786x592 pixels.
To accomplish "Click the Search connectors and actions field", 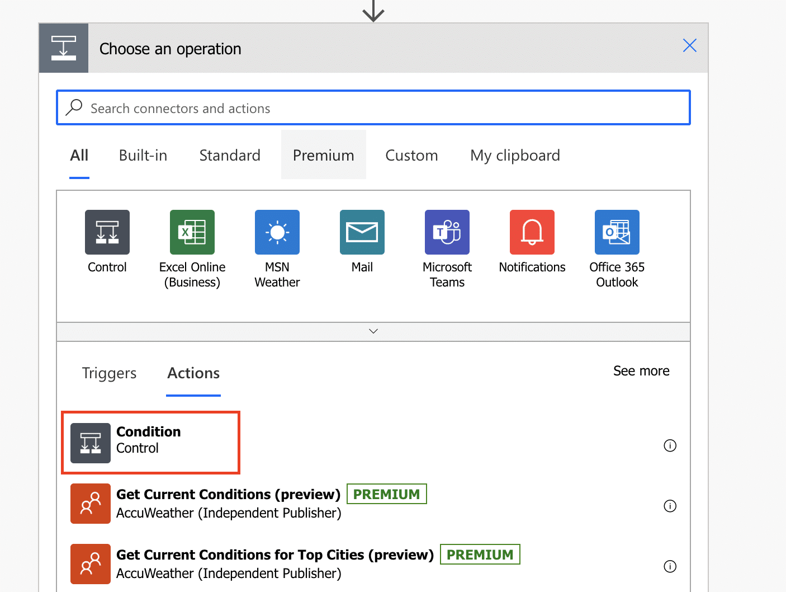I will pos(373,108).
